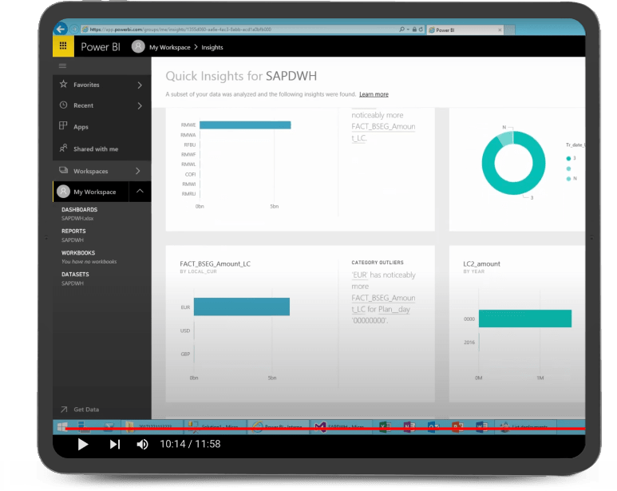Click the video play button

[x=83, y=444]
